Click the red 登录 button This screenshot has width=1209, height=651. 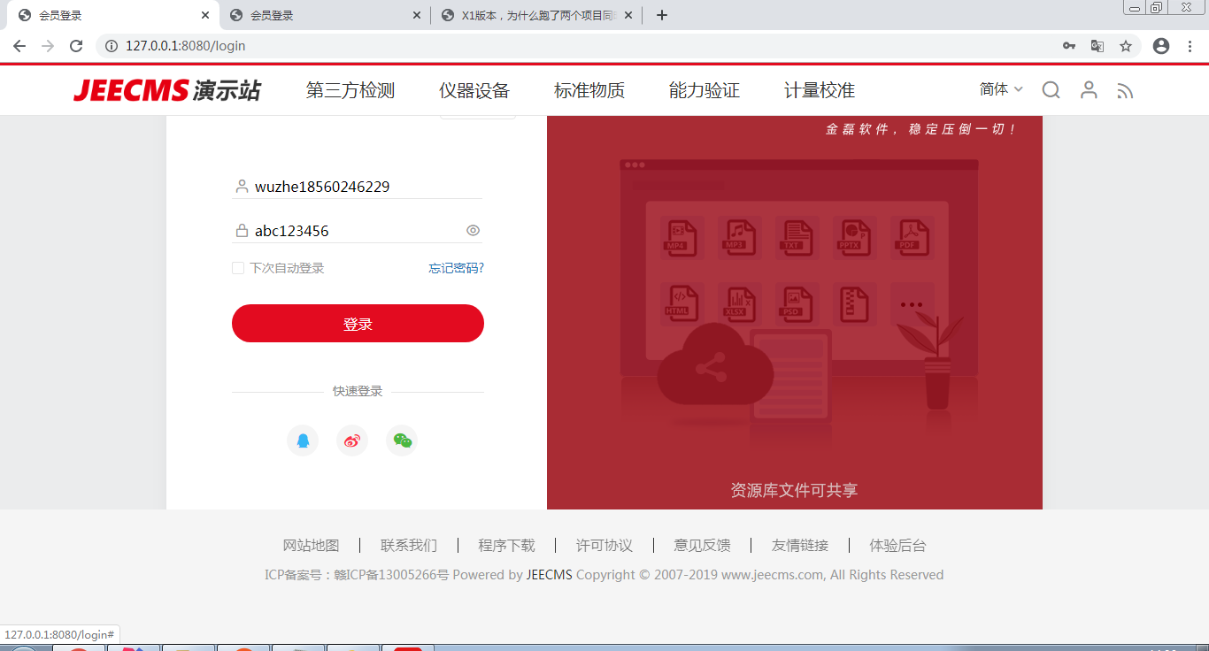[358, 324]
